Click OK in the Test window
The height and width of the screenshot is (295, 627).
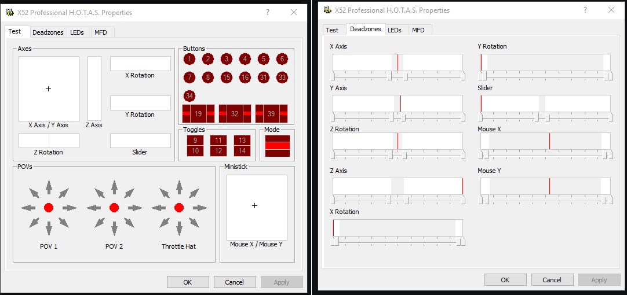coord(188,282)
